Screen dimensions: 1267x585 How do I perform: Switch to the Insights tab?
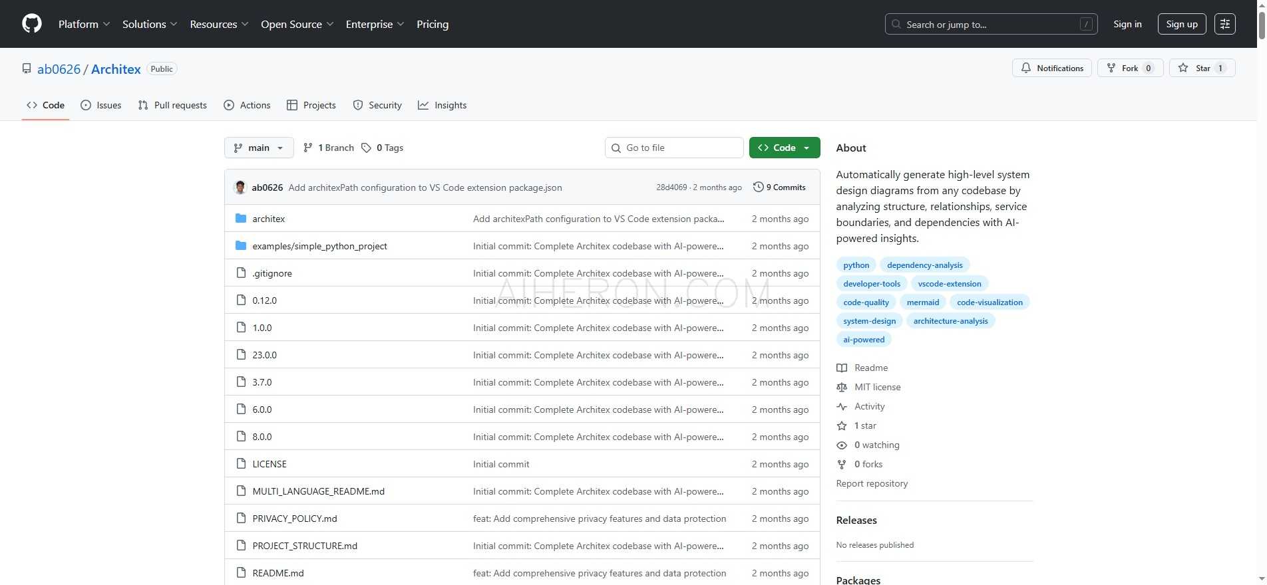click(x=443, y=105)
